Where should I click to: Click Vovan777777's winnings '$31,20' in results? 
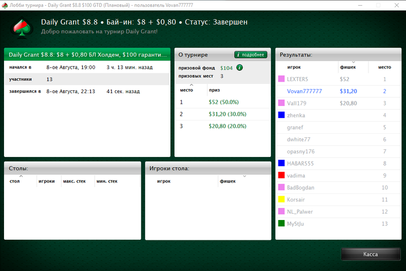348,91
